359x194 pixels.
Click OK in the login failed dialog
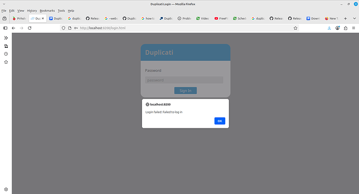(x=220, y=121)
